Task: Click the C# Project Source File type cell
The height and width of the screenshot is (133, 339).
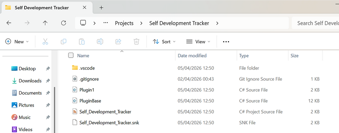Action: click(261, 112)
